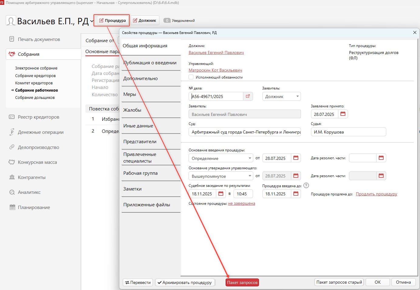
Task: Open calendar for first Дата резолют. части
Action: pyautogui.click(x=381, y=158)
